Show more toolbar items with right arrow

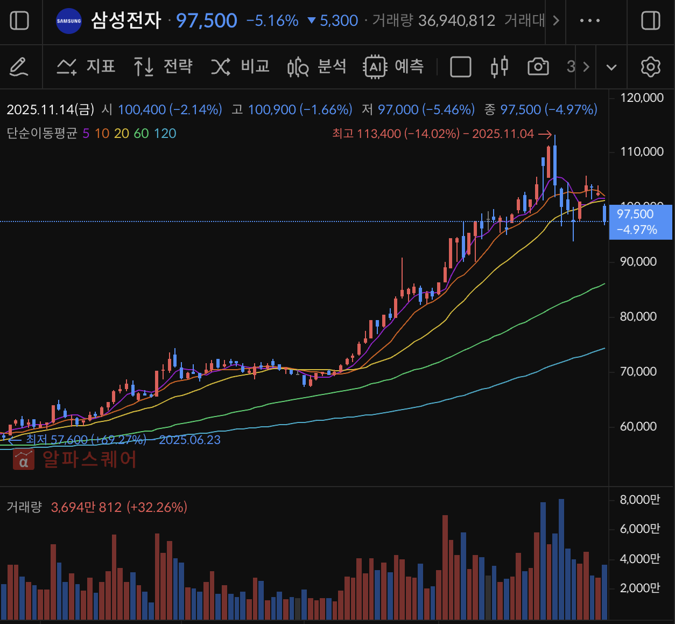click(586, 67)
